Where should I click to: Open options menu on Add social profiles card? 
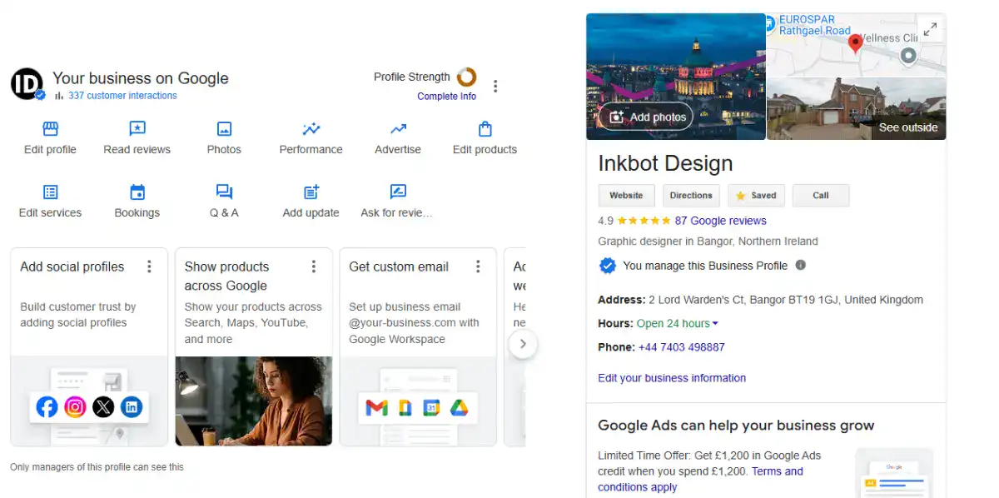150,266
